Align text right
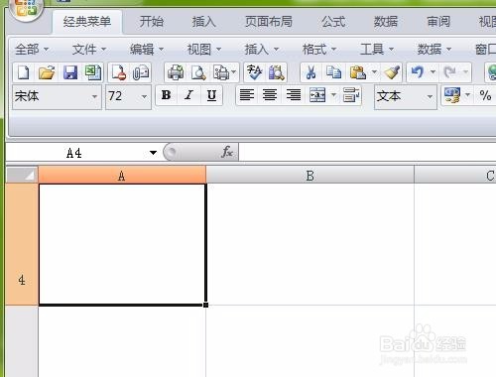 click(294, 95)
